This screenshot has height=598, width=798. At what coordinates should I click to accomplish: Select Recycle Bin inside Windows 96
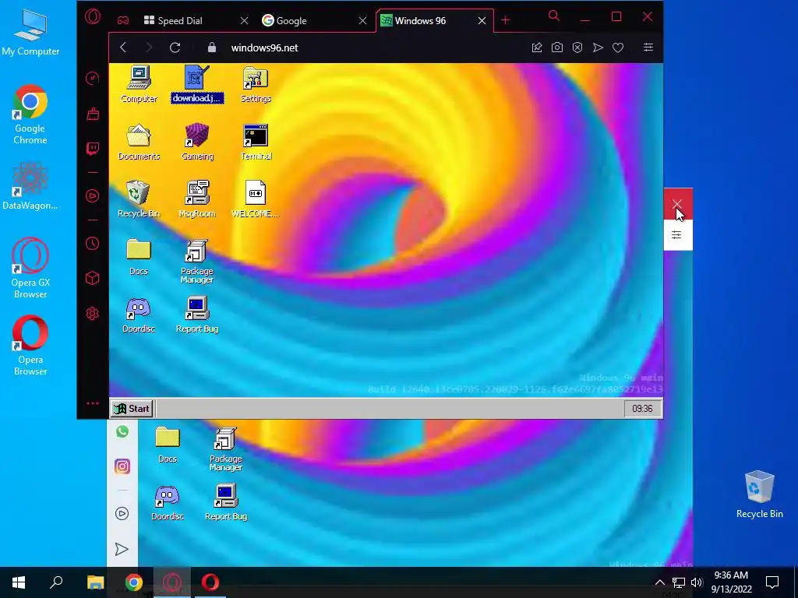point(139,199)
